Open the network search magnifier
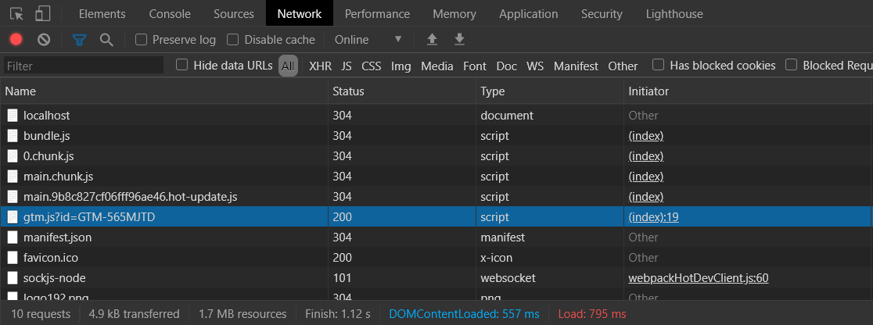This screenshot has width=873, height=325. click(106, 39)
